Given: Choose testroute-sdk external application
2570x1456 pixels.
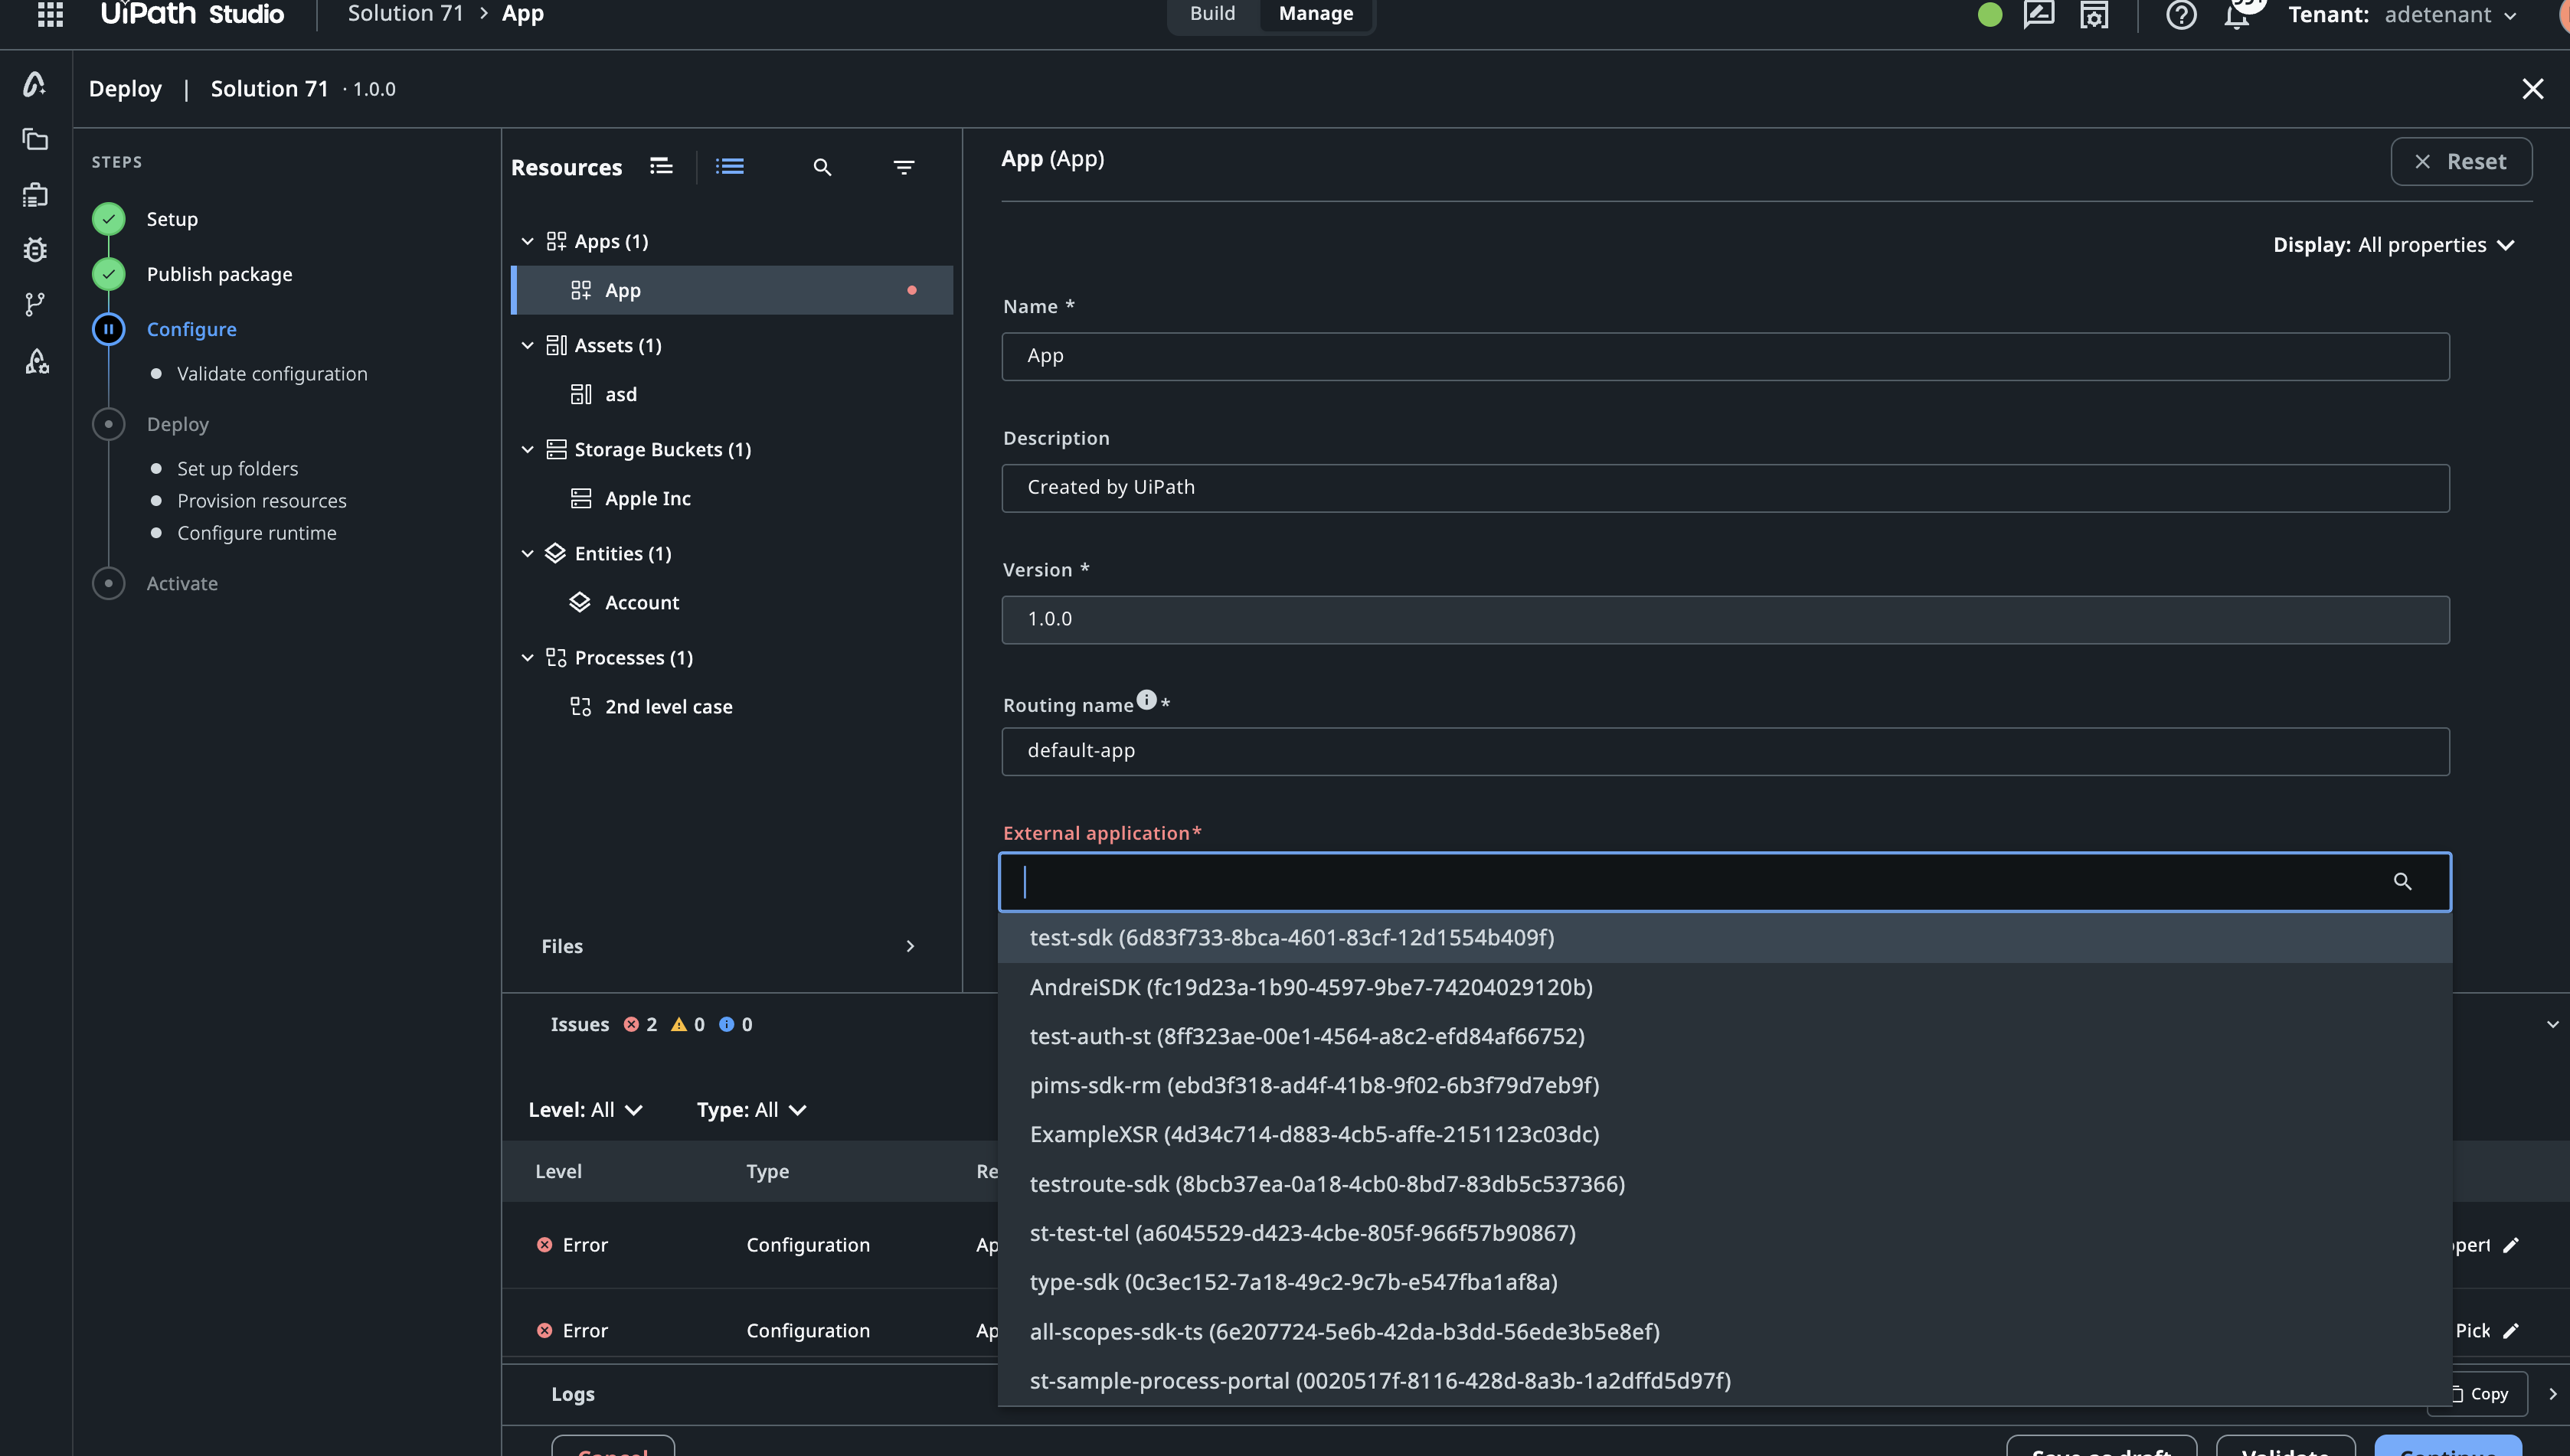Looking at the screenshot, I should coord(1725,1184).
